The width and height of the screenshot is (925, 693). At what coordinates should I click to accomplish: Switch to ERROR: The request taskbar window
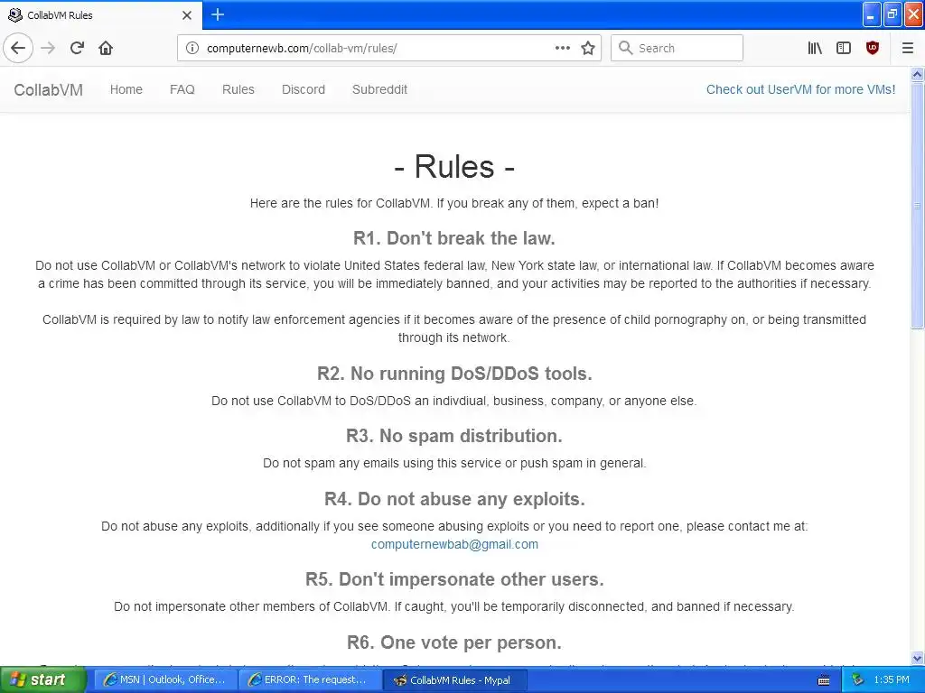(x=310, y=680)
